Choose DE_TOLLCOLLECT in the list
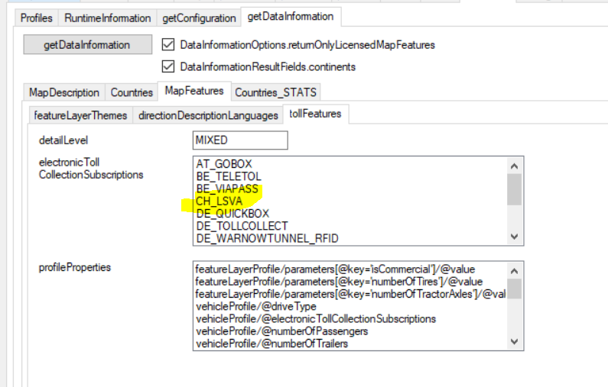This screenshot has height=387, width=608. [x=241, y=226]
